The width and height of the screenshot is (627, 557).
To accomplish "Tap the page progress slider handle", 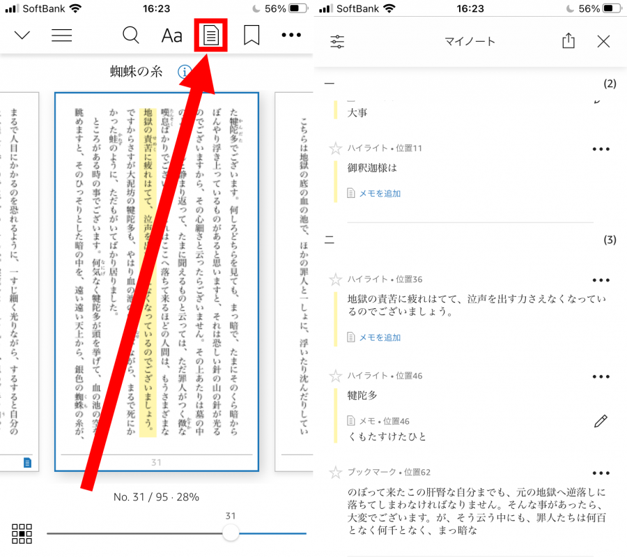I will tap(231, 533).
